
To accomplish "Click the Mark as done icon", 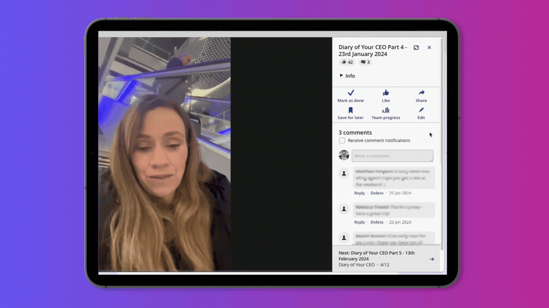I will click(351, 93).
